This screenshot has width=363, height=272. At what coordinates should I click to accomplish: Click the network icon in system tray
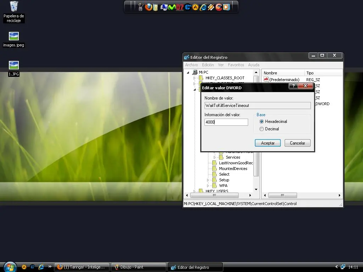pyautogui.click(x=343, y=267)
